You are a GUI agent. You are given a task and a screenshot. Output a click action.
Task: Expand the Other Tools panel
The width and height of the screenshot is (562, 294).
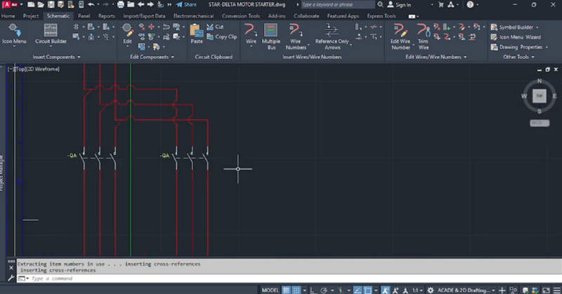518,57
